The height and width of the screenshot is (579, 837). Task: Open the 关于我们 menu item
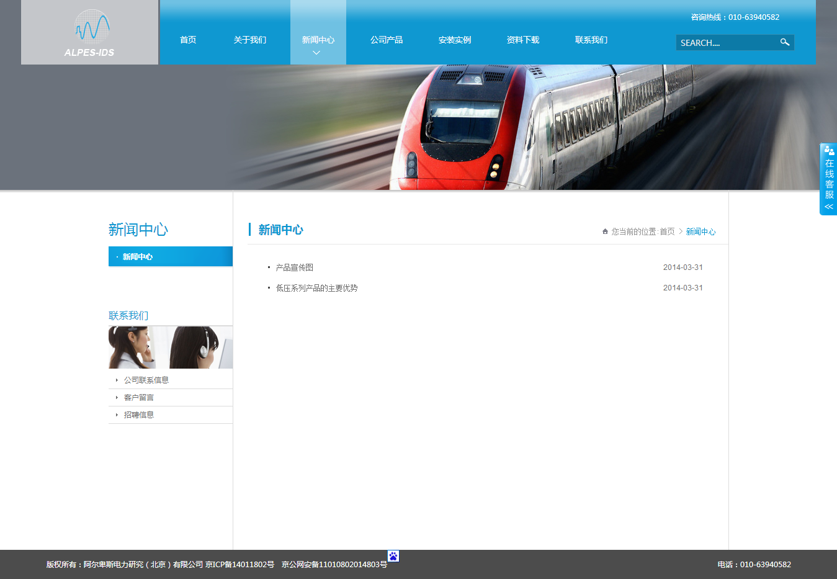250,40
